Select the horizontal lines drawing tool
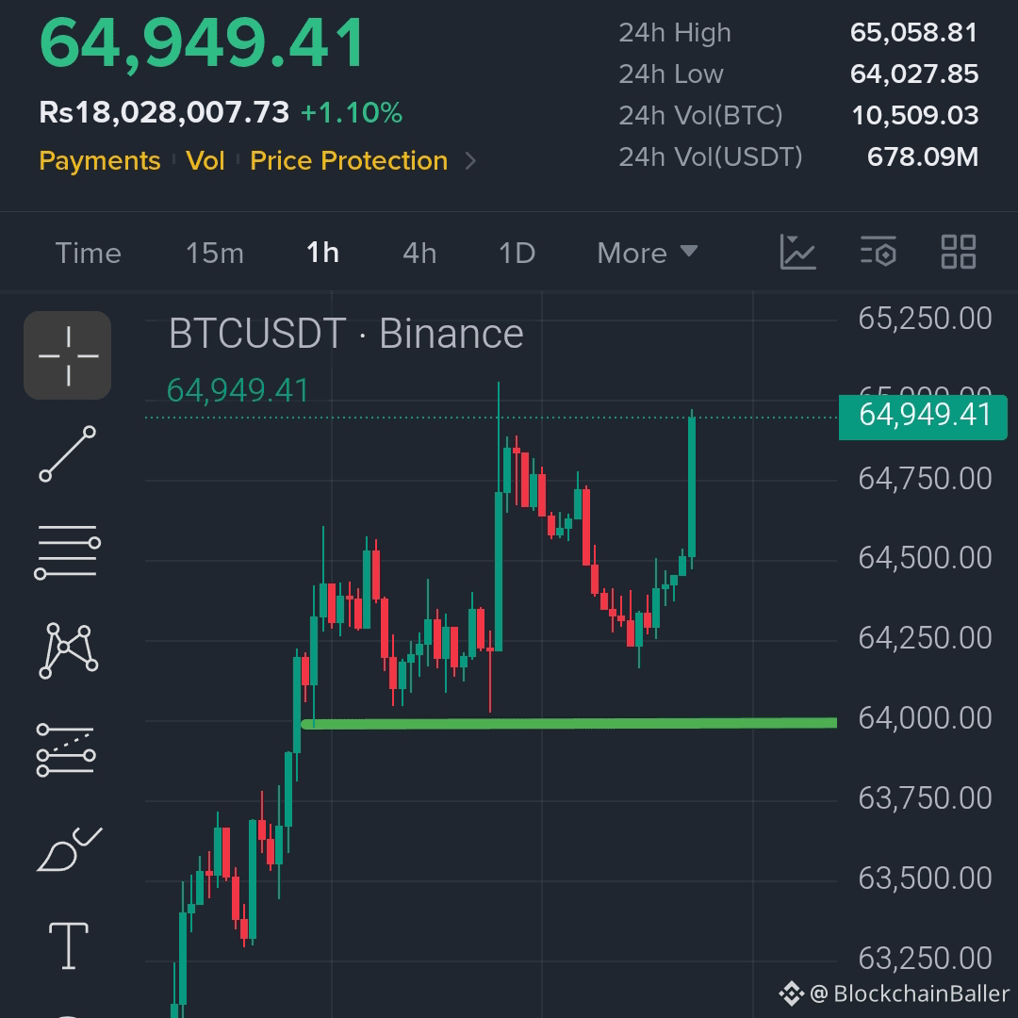 pyautogui.click(x=68, y=551)
